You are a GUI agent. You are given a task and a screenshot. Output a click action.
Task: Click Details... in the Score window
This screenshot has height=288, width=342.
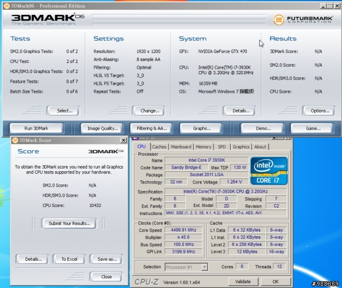(33, 259)
